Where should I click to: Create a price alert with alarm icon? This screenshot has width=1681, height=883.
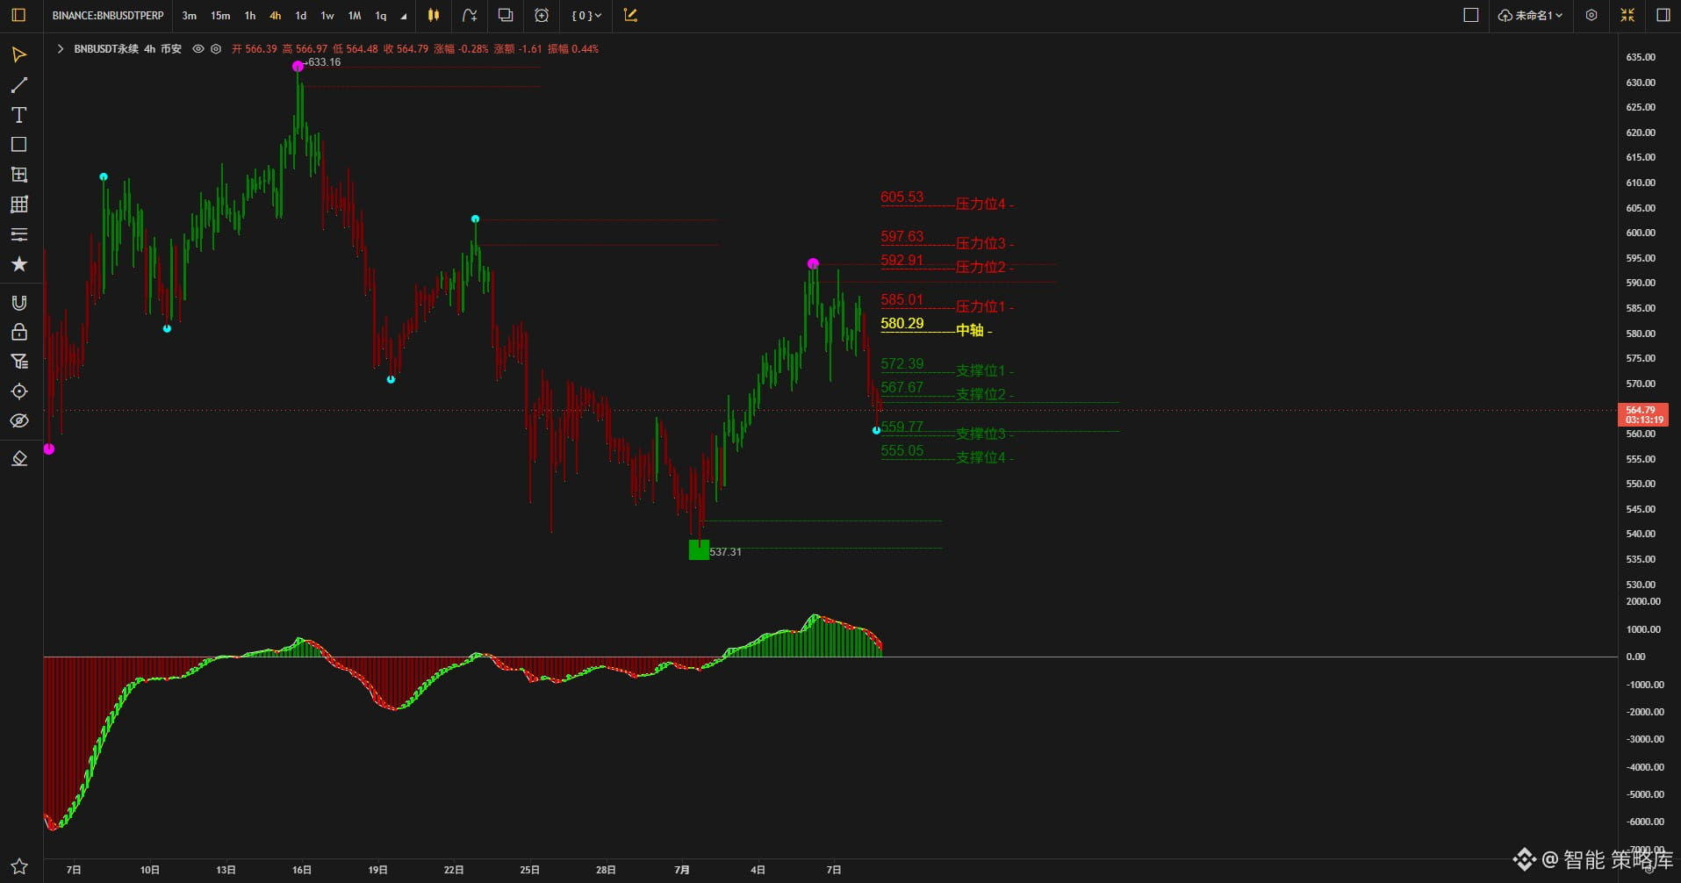(x=542, y=15)
